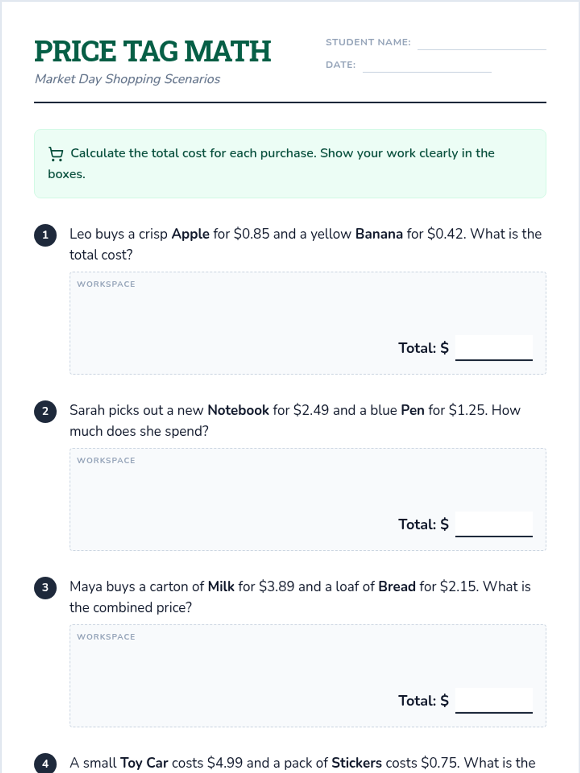
Task: Click the bold word Notebook
Action: (238, 410)
